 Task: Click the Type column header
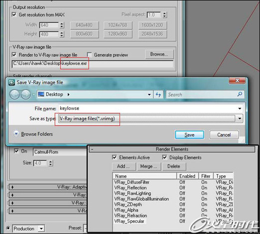(x=224, y=176)
